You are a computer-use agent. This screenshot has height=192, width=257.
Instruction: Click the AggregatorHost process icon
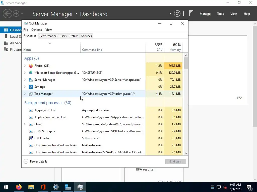coord(31,110)
